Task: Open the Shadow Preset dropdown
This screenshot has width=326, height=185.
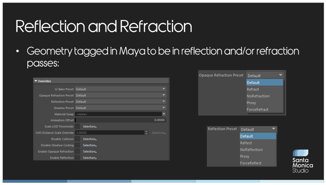Action: 120,108
